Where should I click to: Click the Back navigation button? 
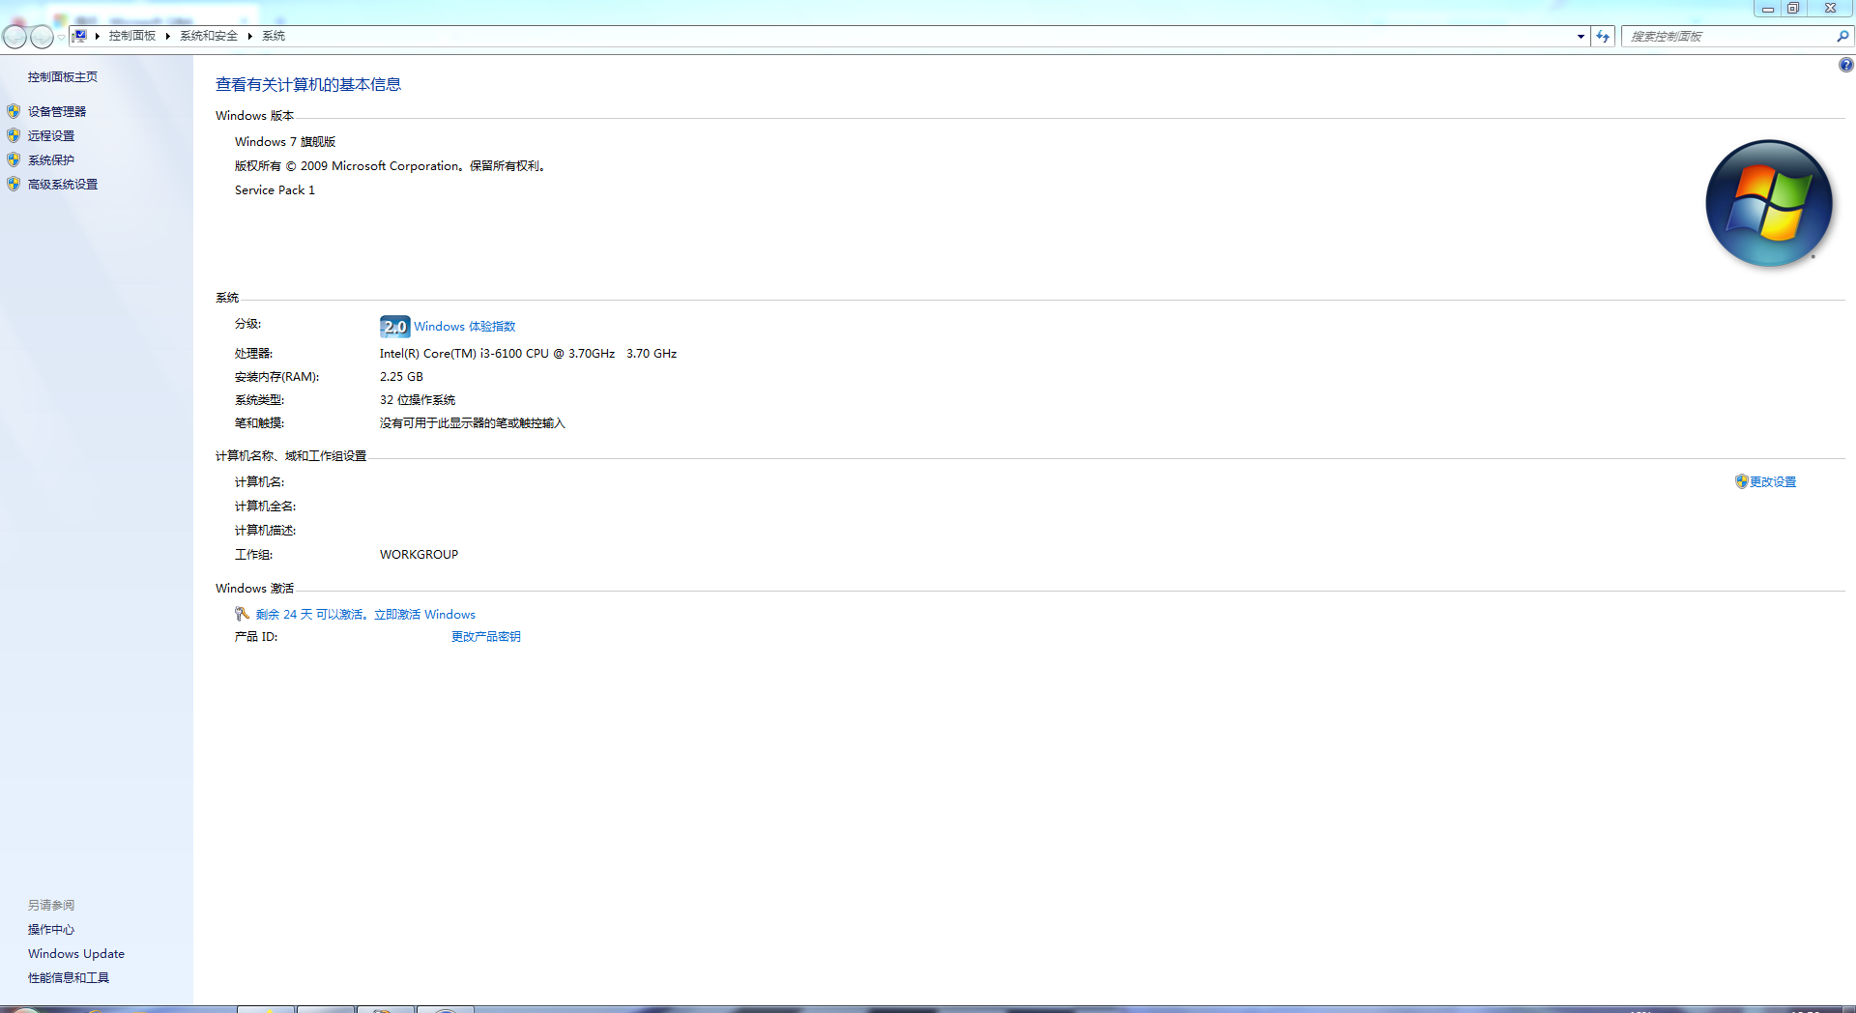pos(15,37)
